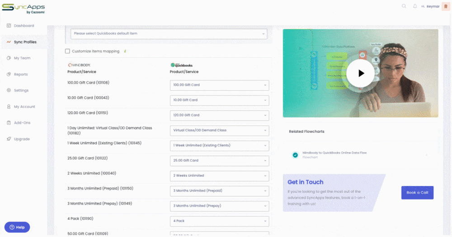The width and height of the screenshot is (452, 237).
Task: Click 3 Months Unlimited (Prepay) (101149) label
Action: tap(100, 204)
